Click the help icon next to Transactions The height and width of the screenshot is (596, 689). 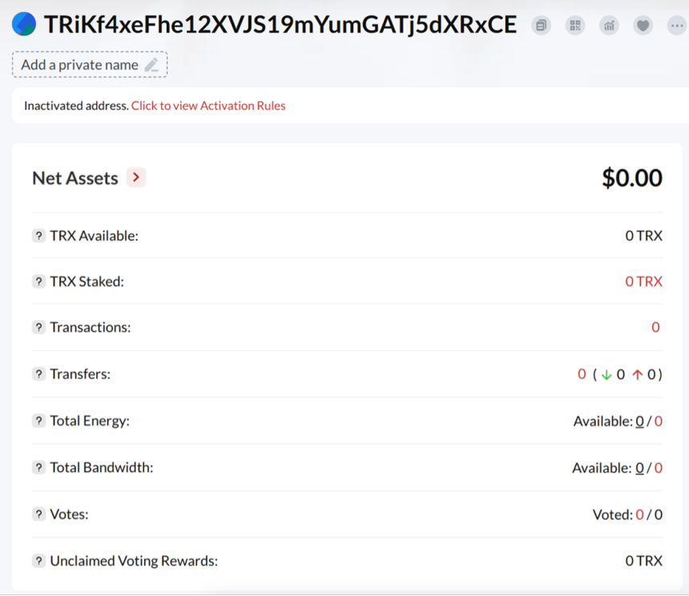click(38, 327)
